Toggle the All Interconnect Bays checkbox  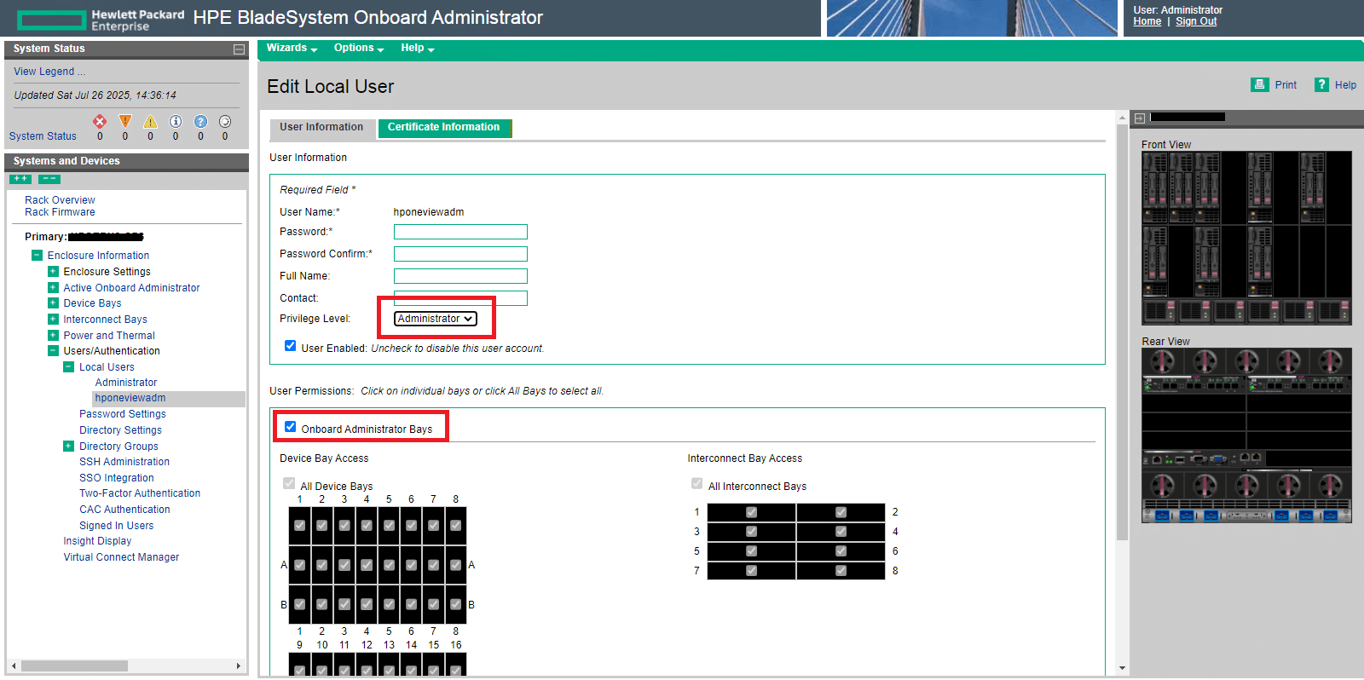(697, 483)
